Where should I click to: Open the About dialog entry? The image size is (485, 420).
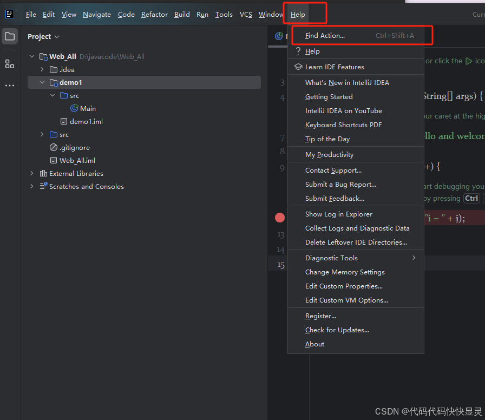356,344
